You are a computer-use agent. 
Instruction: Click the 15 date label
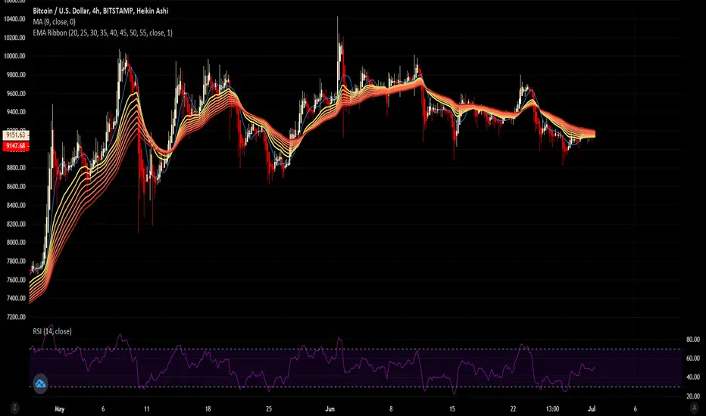(x=452, y=408)
